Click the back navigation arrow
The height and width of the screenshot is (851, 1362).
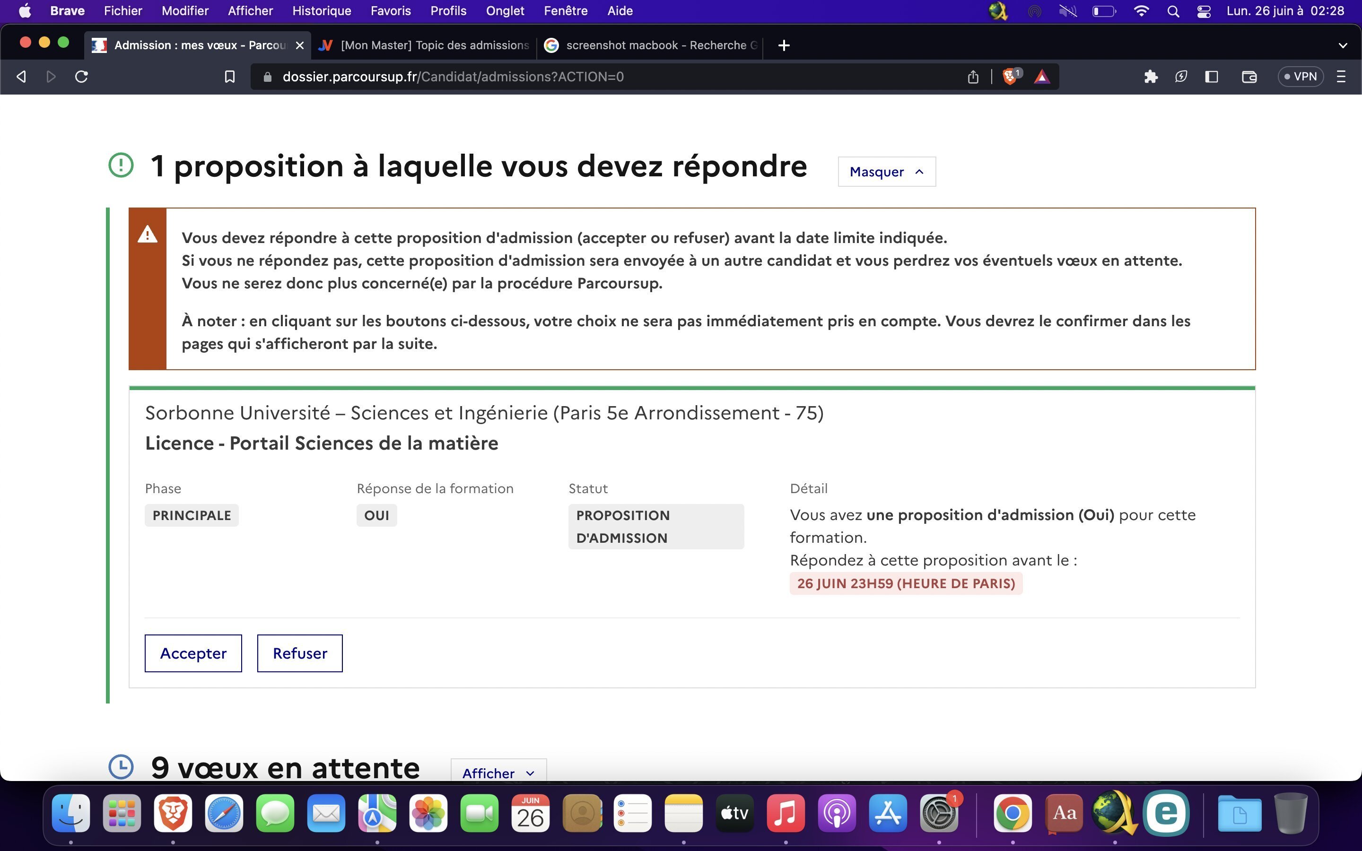21,77
